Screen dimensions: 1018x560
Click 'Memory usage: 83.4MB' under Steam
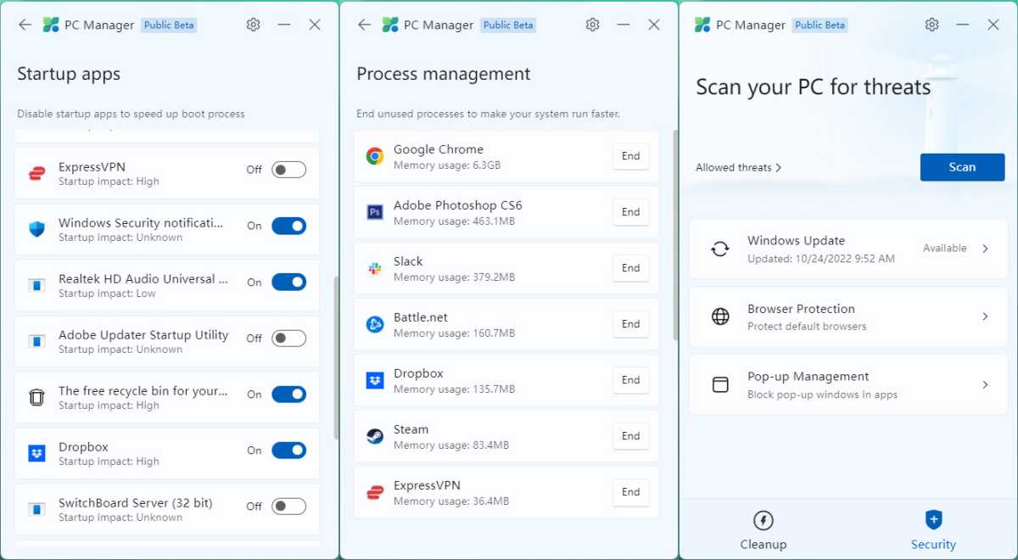pyautogui.click(x=451, y=445)
